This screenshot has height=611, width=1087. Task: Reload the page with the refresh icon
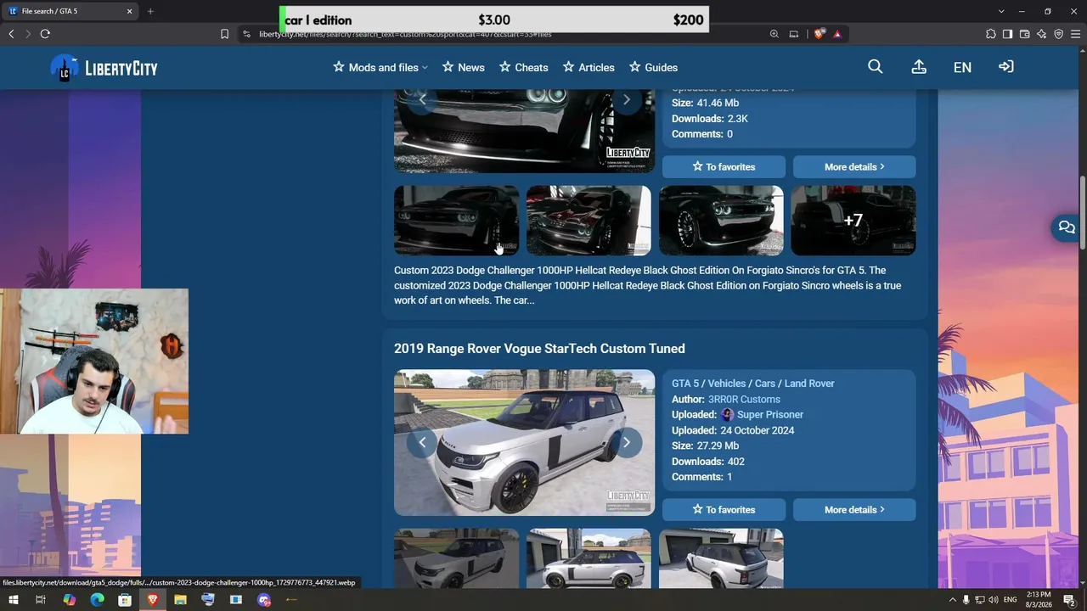tap(45, 34)
